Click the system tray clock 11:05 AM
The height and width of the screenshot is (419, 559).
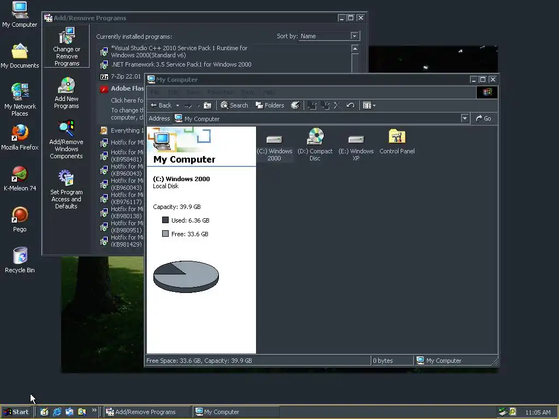(x=538, y=412)
